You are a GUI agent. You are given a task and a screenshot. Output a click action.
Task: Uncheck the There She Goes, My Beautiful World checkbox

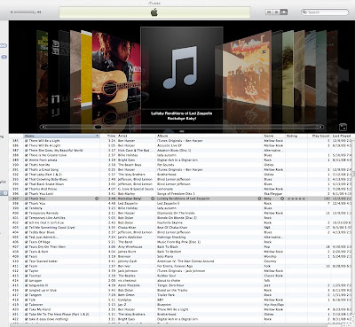pyautogui.click(x=27, y=151)
